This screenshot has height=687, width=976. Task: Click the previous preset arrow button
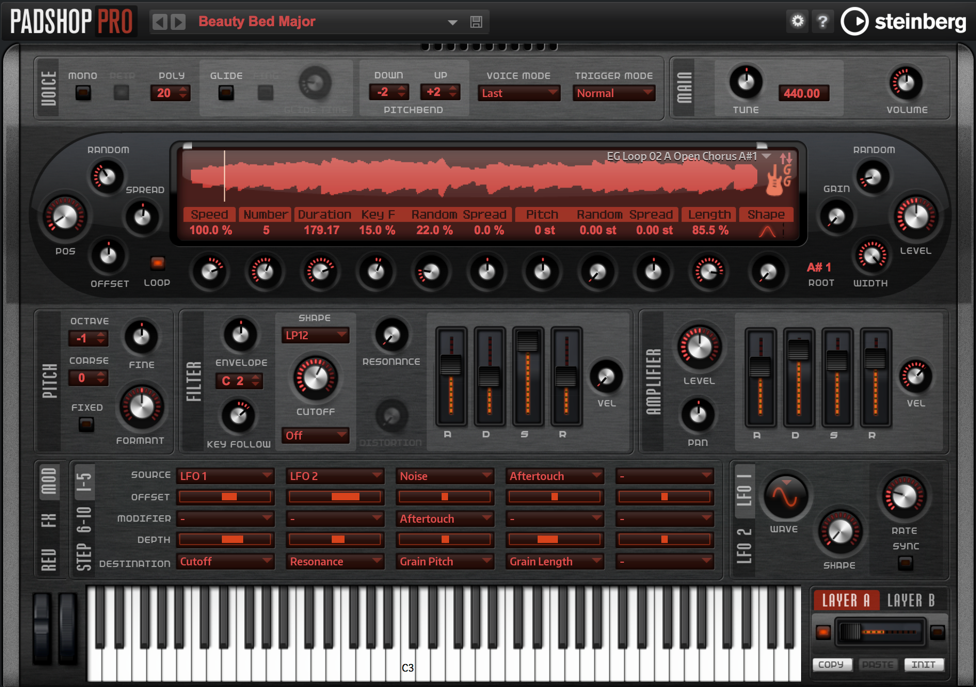click(159, 22)
